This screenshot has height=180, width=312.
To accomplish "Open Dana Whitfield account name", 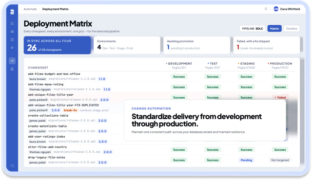I will coord(290,9).
